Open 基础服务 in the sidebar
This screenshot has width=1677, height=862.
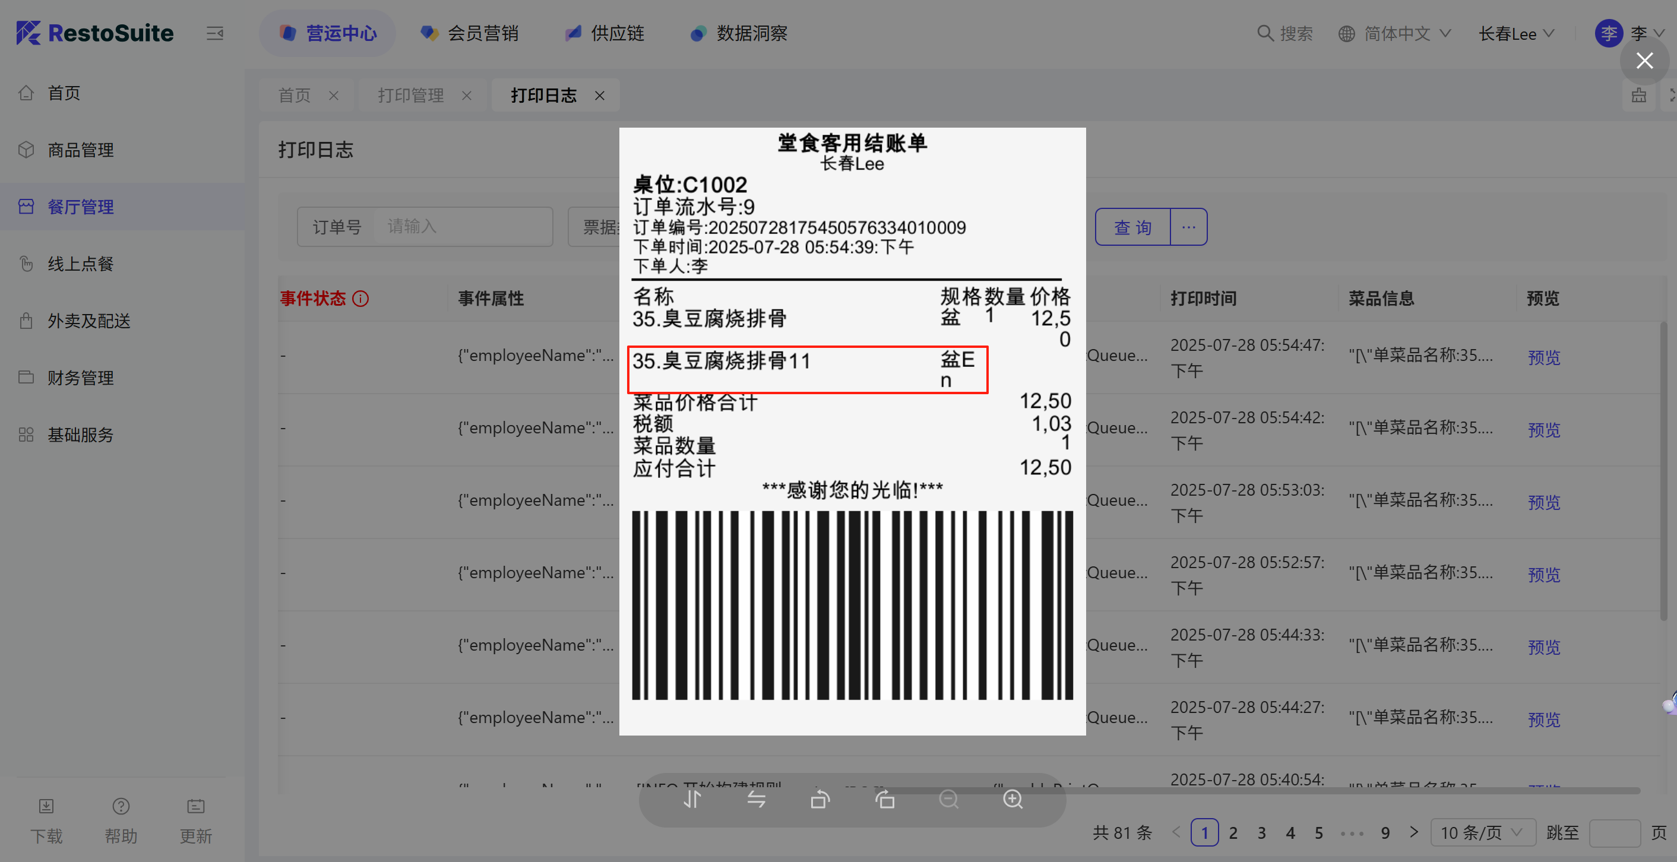click(122, 435)
